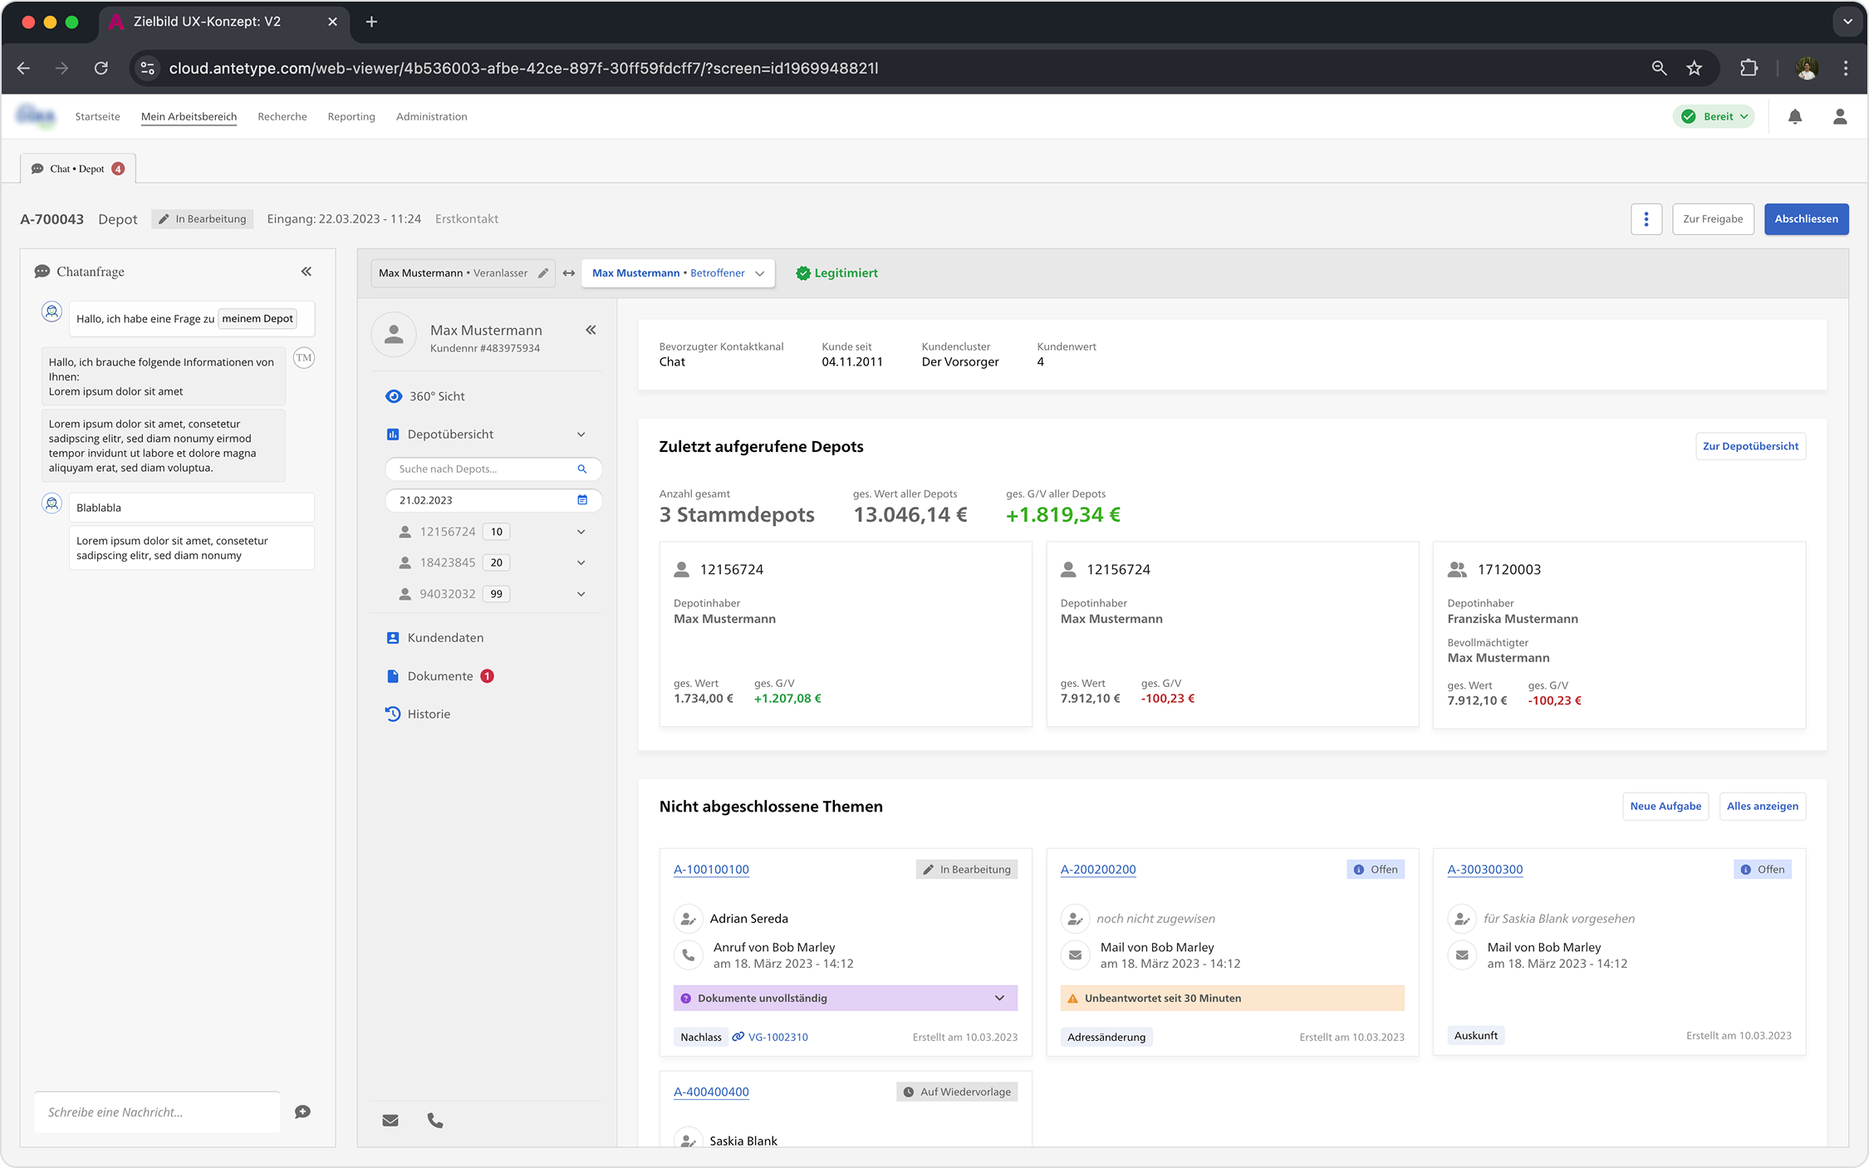Viewport: 1869px width, 1168px height.
Task: Click browser zoom magnifier icon
Action: [1659, 68]
